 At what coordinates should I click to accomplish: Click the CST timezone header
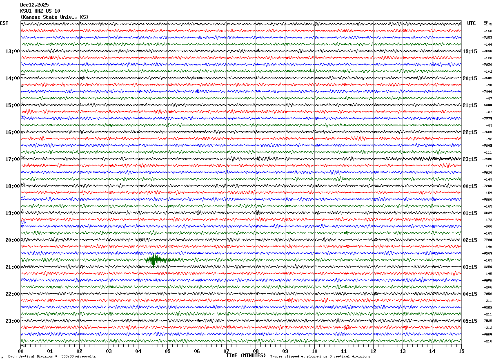pyautogui.click(x=4, y=23)
